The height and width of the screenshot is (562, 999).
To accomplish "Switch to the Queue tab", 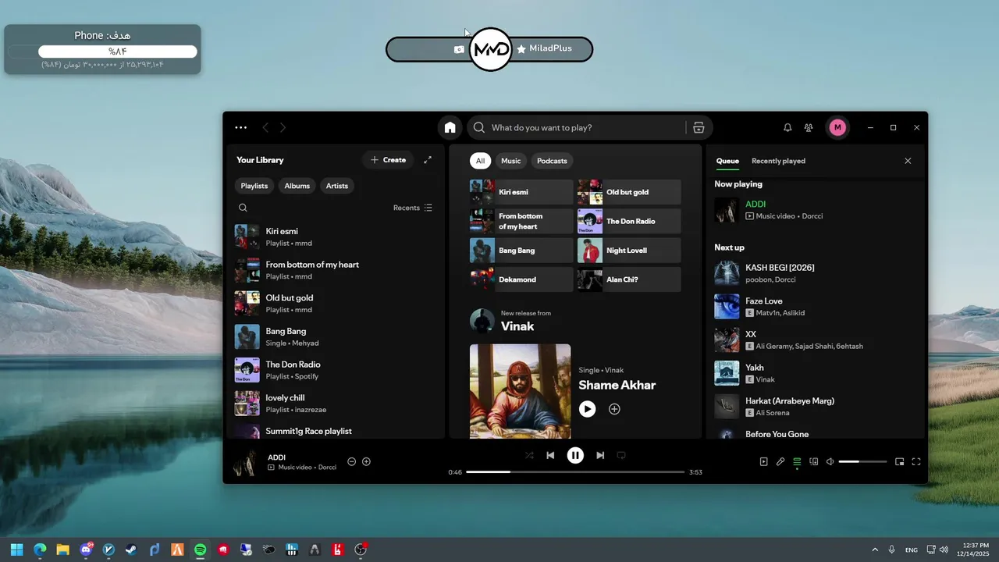I will click(727, 161).
